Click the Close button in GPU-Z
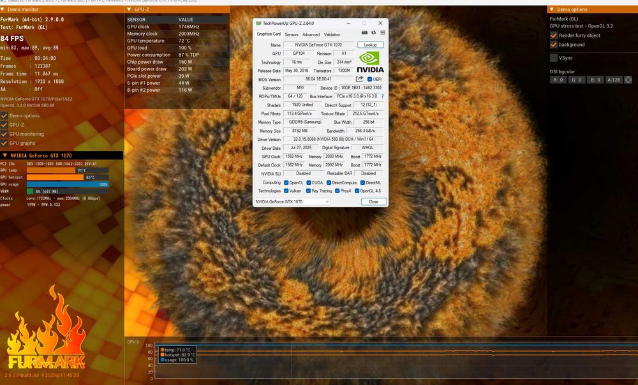 tap(373, 201)
